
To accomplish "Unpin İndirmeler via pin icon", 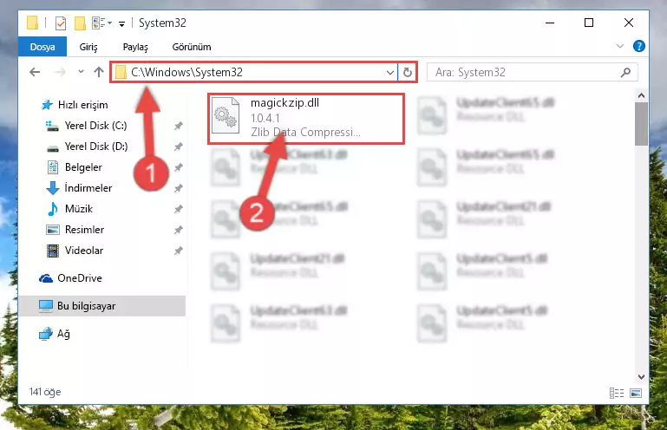I will click(x=178, y=188).
